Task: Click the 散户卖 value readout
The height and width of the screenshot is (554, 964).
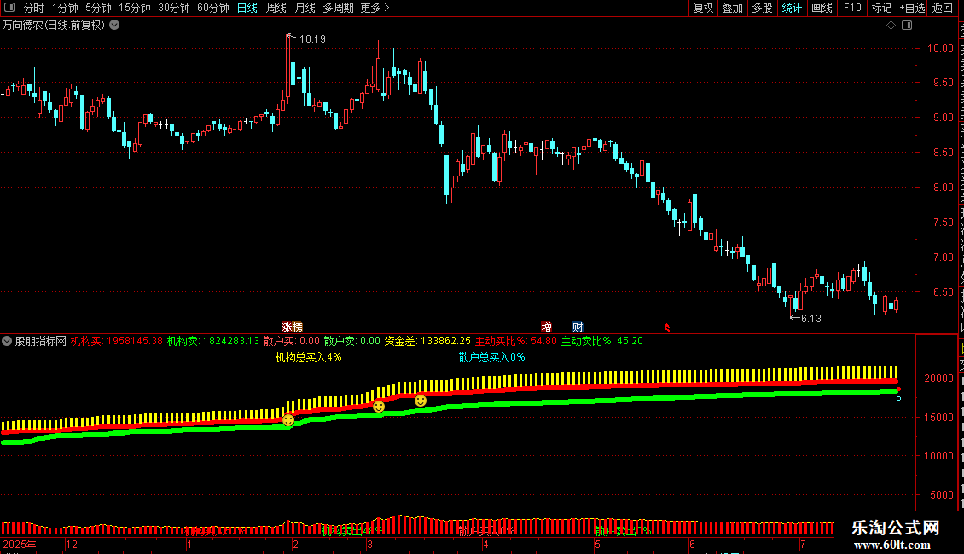Action: coord(352,341)
